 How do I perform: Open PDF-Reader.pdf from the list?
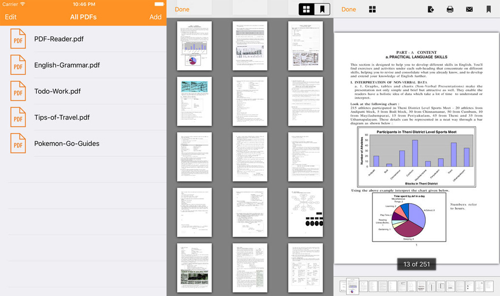pyautogui.click(x=59, y=39)
